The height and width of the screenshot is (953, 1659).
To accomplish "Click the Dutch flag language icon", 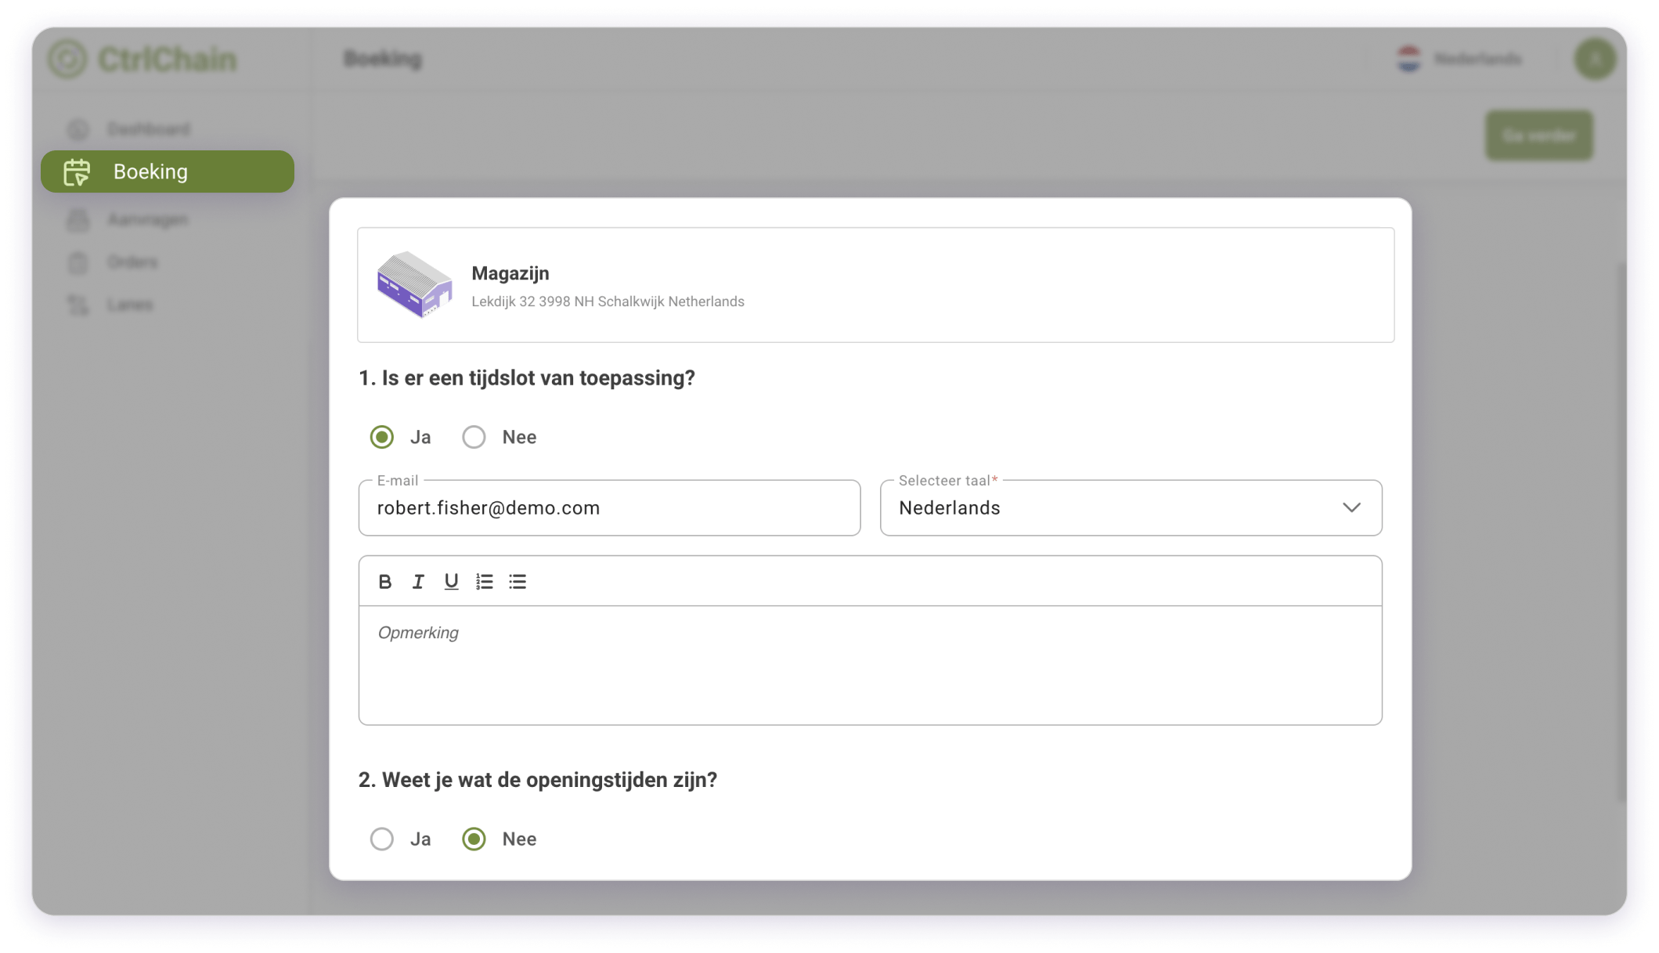I will [1408, 59].
